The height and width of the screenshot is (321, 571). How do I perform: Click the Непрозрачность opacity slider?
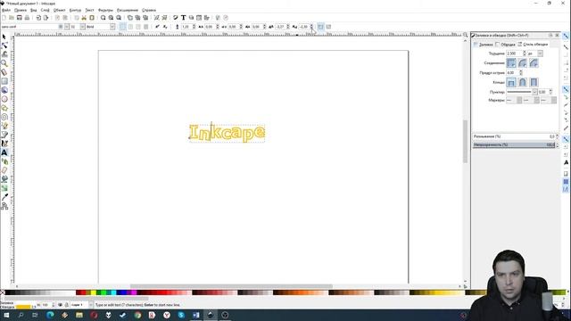point(514,144)
